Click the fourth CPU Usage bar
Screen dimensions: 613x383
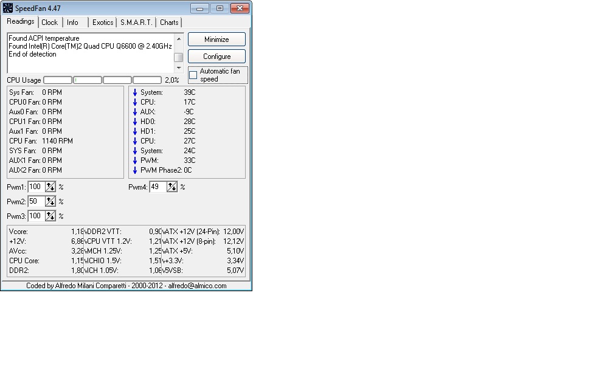(x=147, y=80)
